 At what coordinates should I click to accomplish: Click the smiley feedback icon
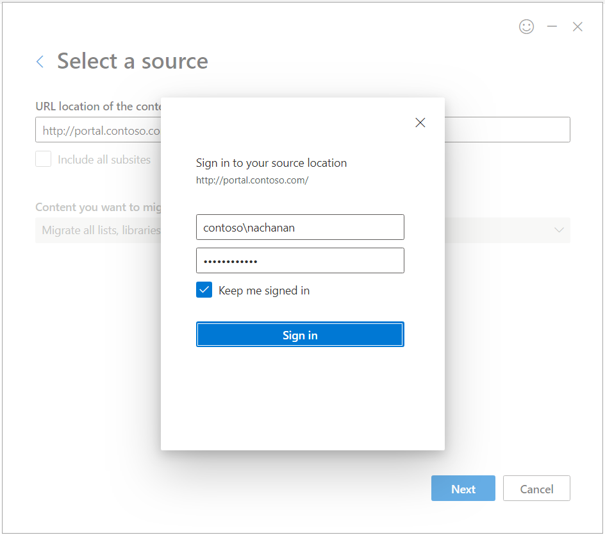[526, 27]
